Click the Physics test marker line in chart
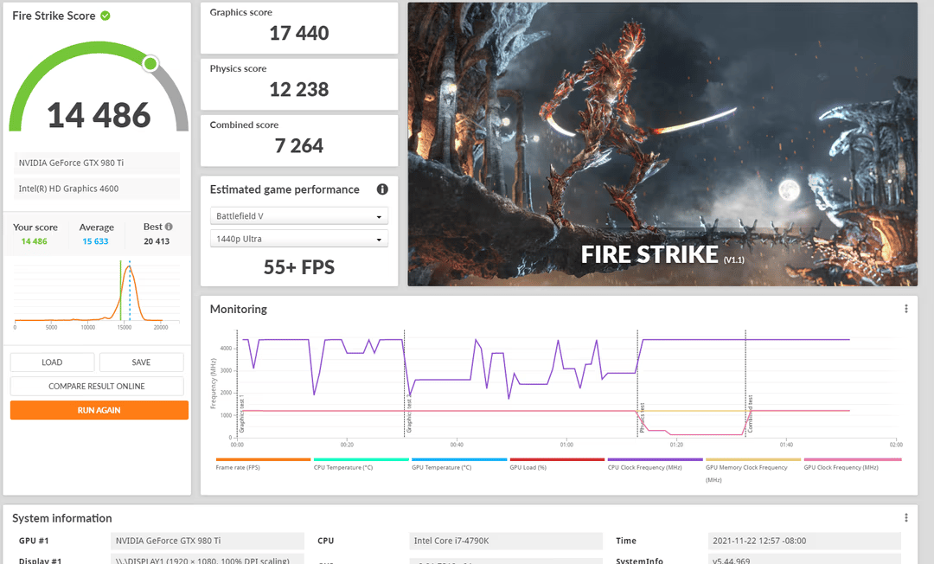Screen dimensions: 934x564 637,383
